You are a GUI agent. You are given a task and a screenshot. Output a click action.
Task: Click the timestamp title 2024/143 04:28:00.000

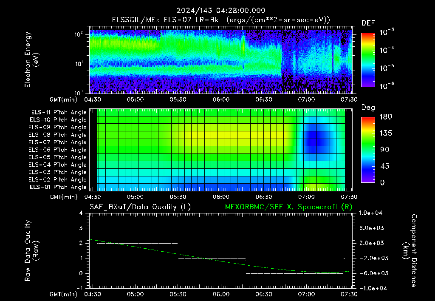click(x=221, y=11)
